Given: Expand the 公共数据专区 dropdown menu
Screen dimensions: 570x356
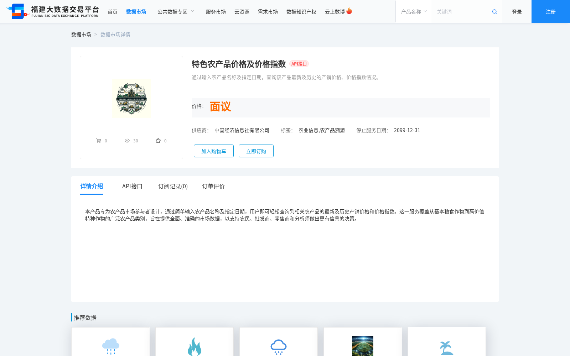Looking at the screenshot, I should pyautogui.click(x=176, y=12).
